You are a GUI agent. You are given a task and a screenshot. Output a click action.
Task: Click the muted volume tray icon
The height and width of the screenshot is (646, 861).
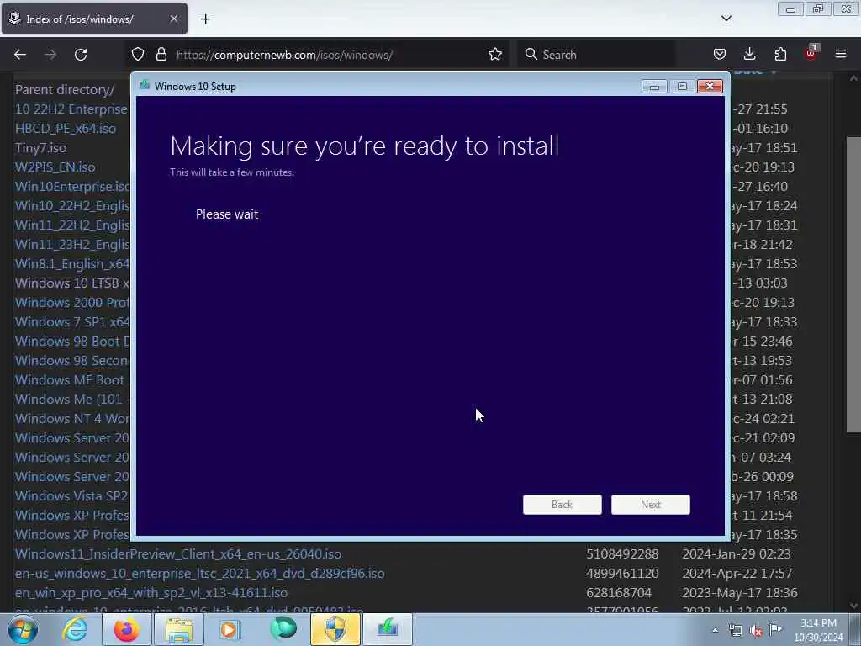[x=756, y=630]
